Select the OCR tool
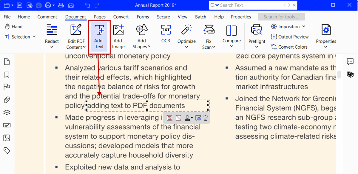The image size is (358, 174). tap(166, 35)
